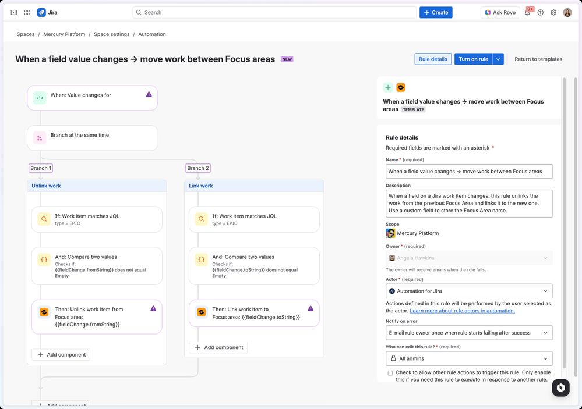Viewport: 582px width, 409px height.
Task: Toggle the sidebar collapse icon
Action: point(14,12)
